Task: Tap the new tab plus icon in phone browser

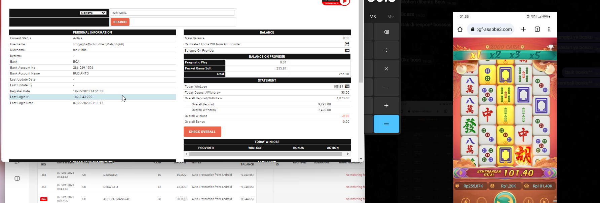Action: tap(524, 29)
